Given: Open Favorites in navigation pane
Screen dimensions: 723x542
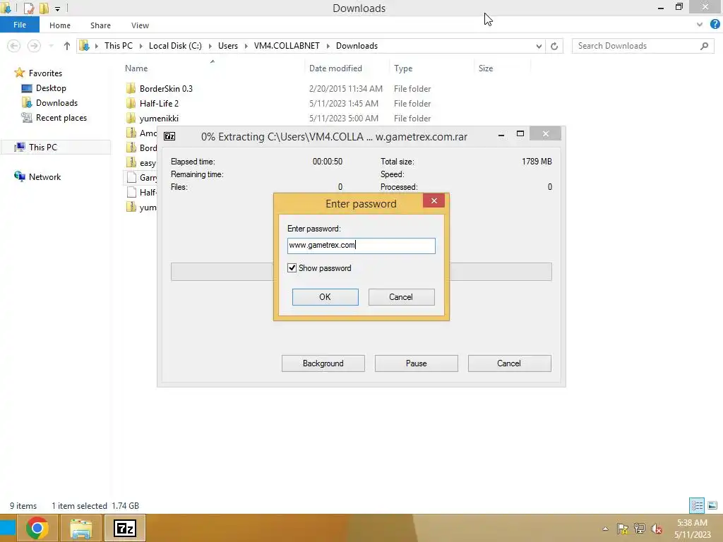Looking at the screenshot, I should pos(45,73).
